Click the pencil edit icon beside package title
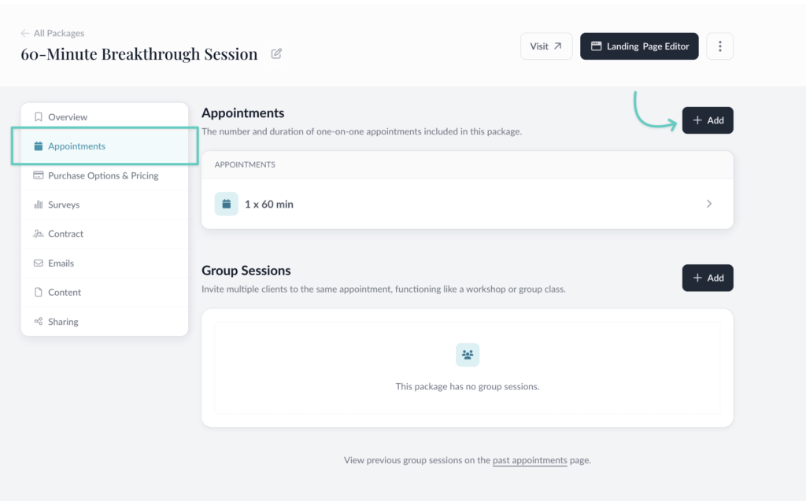The width and height of the screenshot is (806, 501). coord(276,54)
